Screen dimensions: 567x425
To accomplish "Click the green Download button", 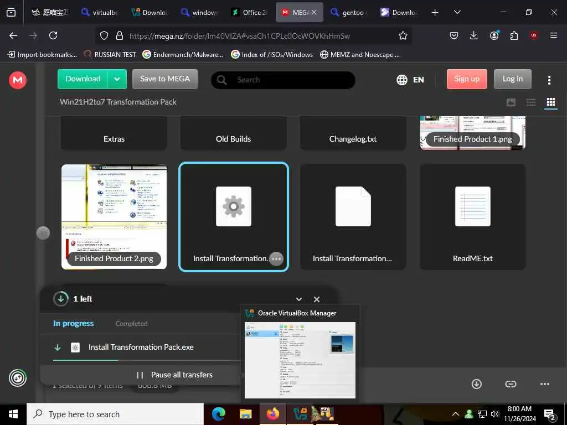I will (83, 79).
